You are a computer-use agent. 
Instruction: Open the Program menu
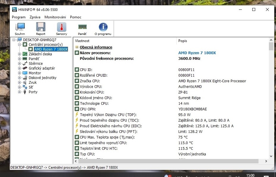pyautogui.click(x=19, y=17)
